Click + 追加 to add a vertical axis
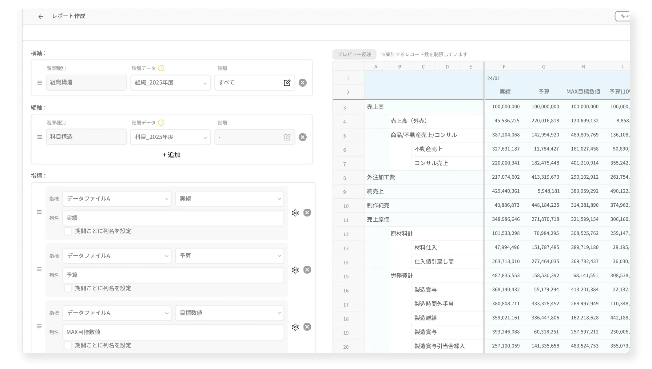The height and width of the screenshot is (369, 652). (x=172, y=155)
